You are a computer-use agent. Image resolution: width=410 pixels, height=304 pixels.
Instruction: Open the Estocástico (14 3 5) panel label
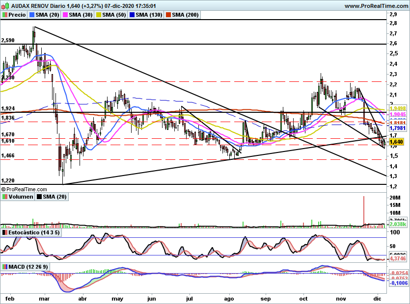click(x=31, y=232)
